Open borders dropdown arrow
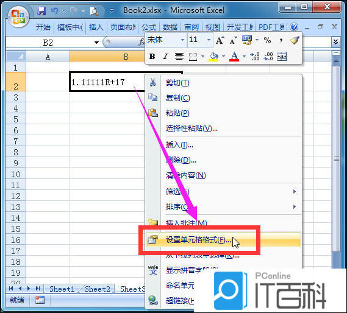The height and width of the screenshot is (313, 347). (x=202, y=57)
